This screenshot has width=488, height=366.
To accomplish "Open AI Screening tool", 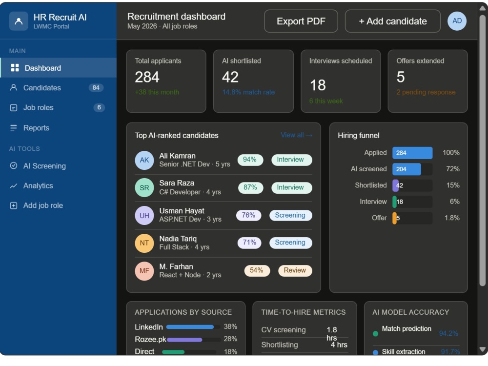I will [x=58, y=165].
